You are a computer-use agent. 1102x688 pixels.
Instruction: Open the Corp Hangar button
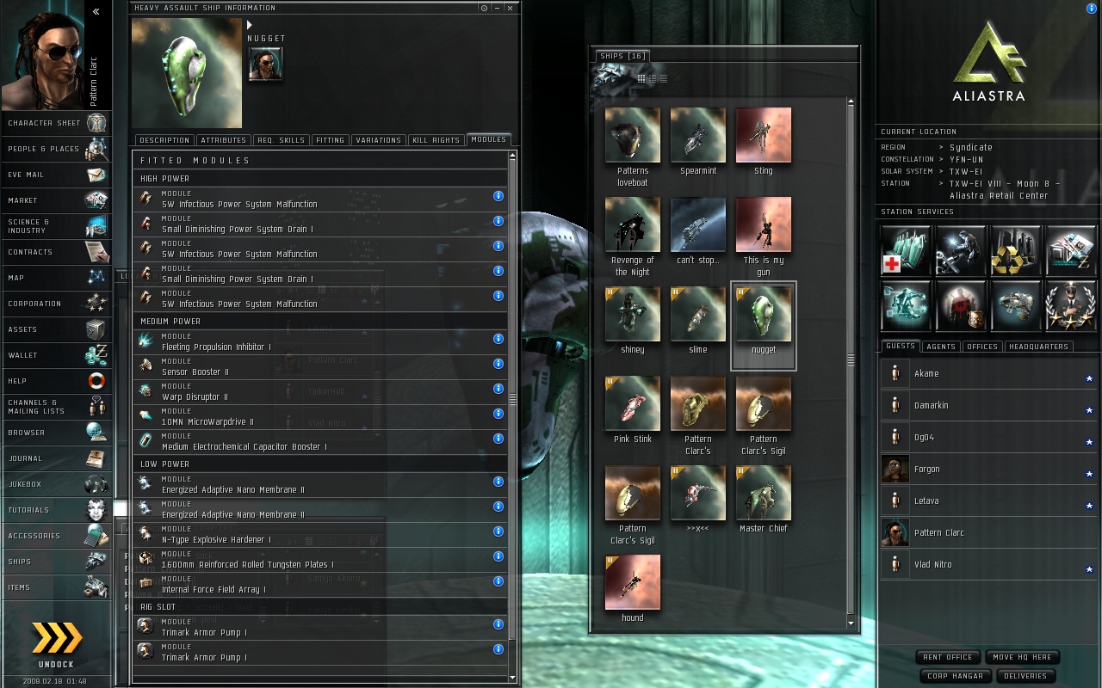[956, 676]
